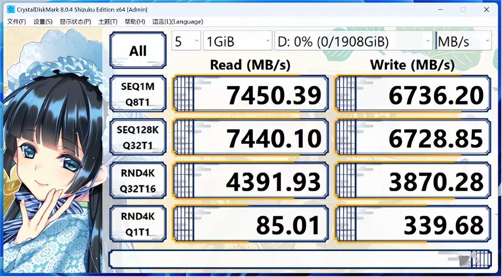
Task: Expand the D: drive selection dropdown
Action: click(353, 41)
